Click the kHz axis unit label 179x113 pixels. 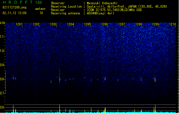[x=3, y=23]
